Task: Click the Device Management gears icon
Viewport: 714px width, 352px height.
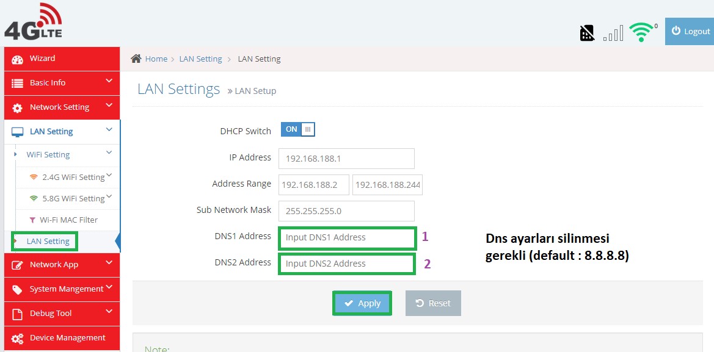Action: (x=18, y=338)
